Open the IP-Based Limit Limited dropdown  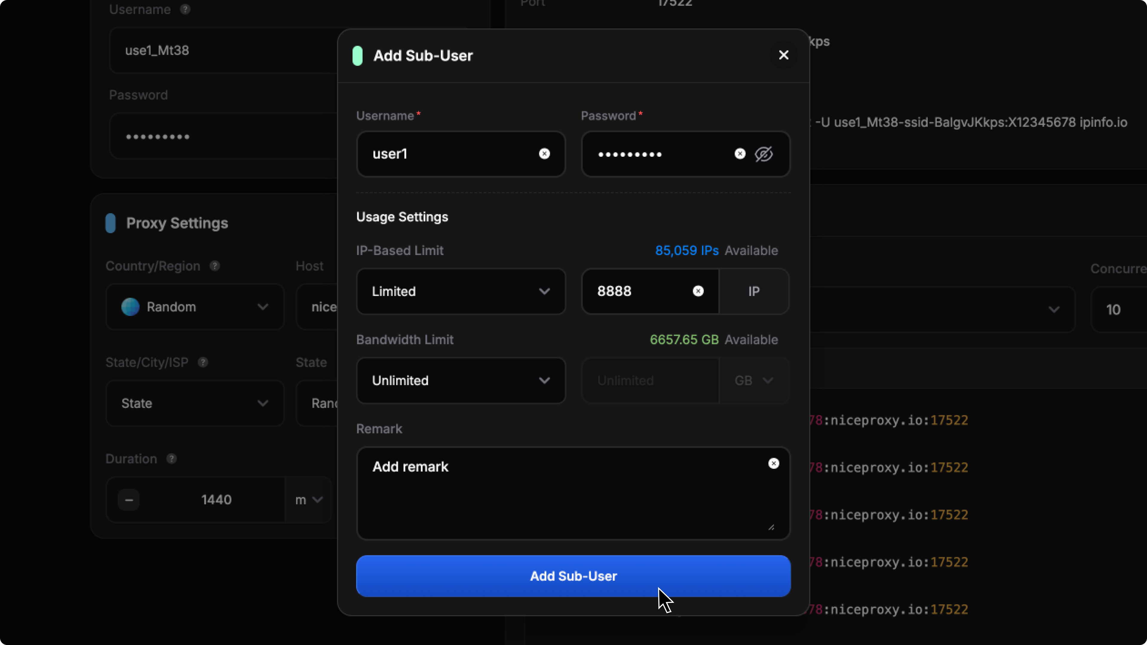460,291
